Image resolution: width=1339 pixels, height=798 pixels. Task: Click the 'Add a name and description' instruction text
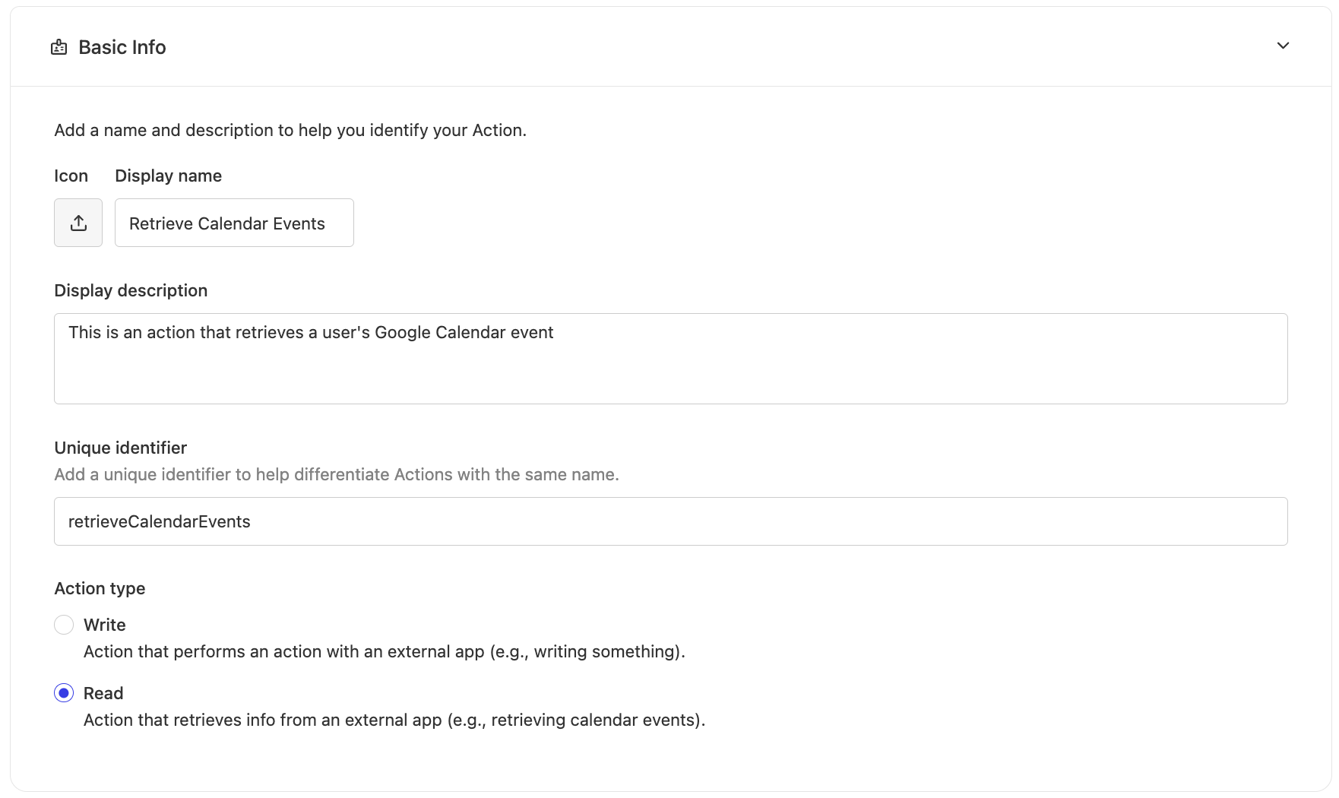click(x=290, y=130)
